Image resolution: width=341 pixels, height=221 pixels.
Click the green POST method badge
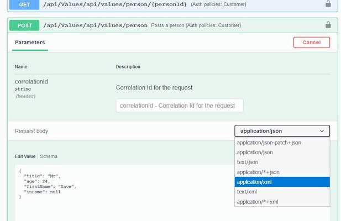[x=24, y=25]
